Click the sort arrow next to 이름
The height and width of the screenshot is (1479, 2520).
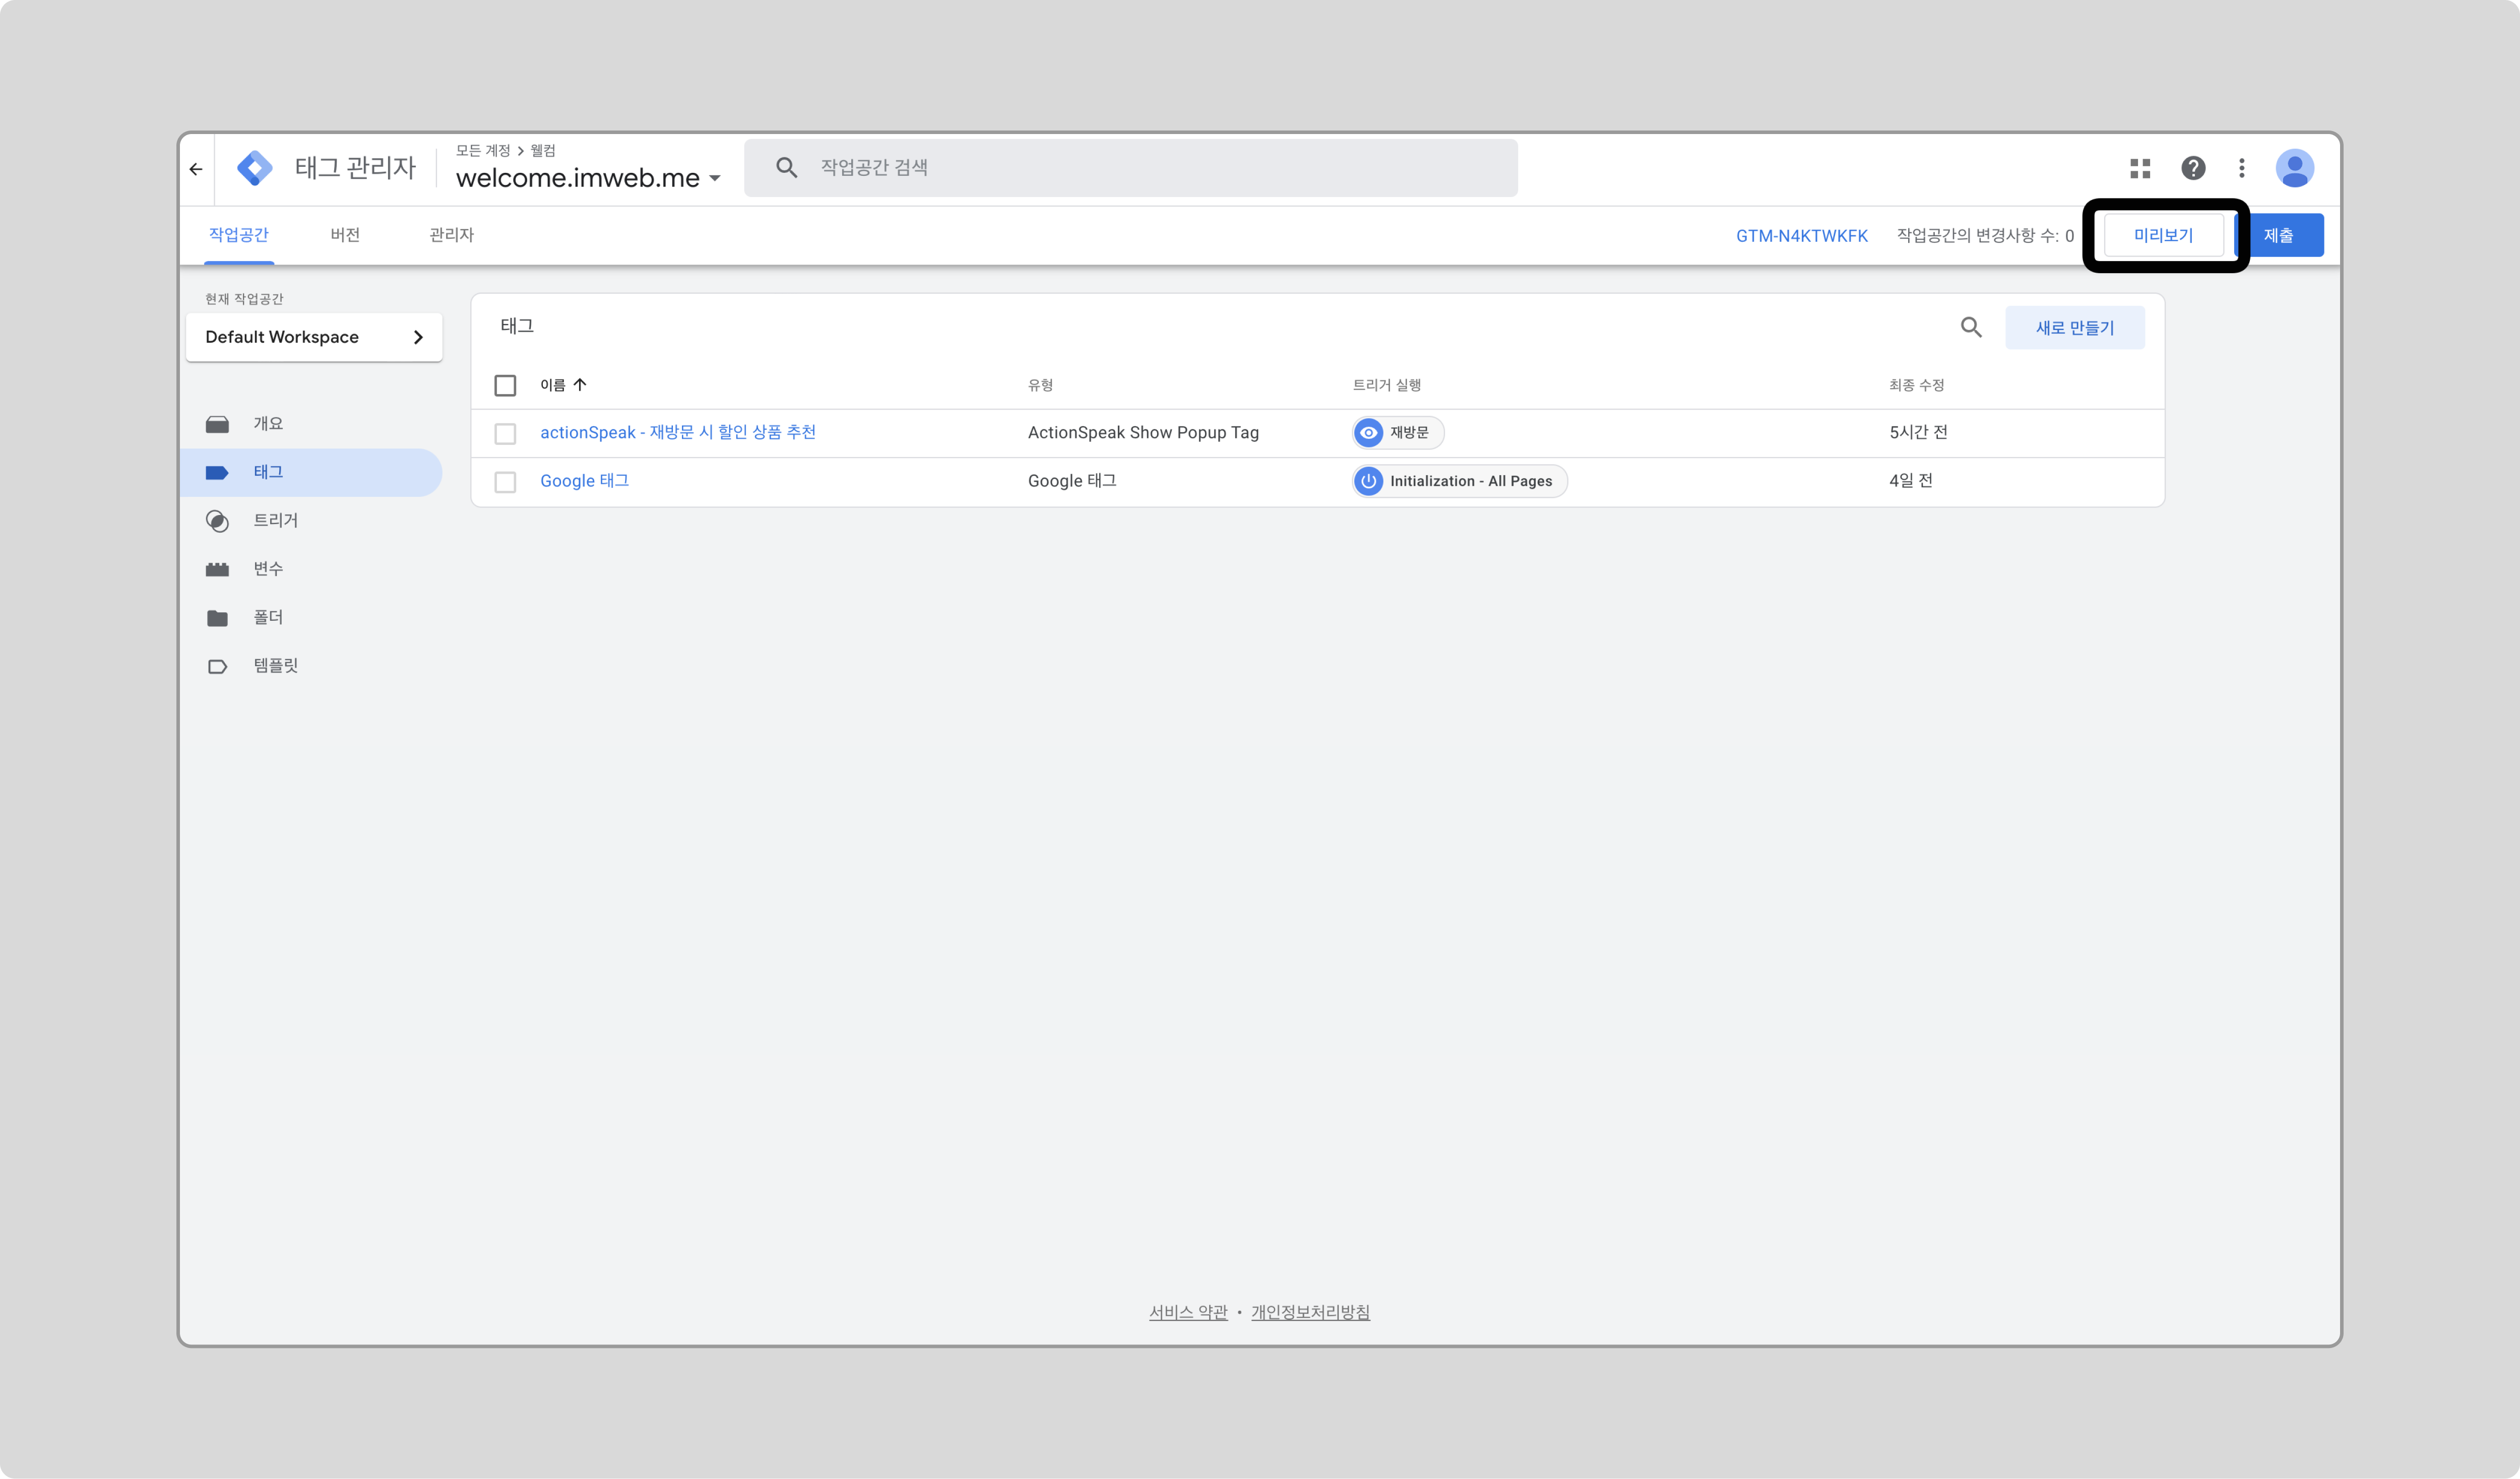(x=580, y=385)
